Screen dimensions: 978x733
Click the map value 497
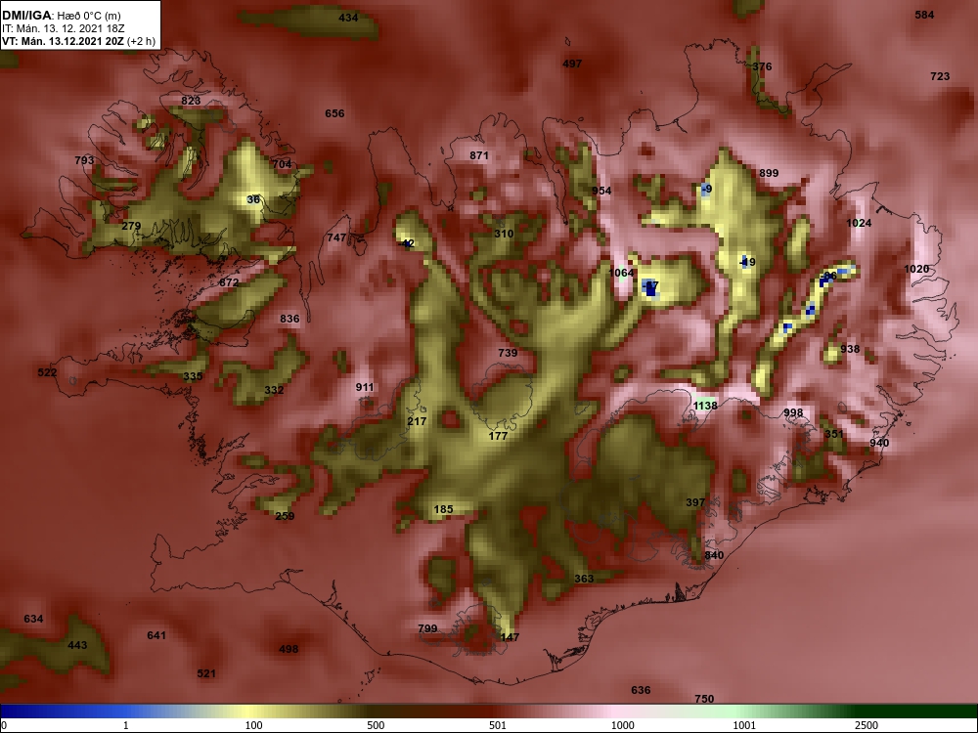pos(572,64)
